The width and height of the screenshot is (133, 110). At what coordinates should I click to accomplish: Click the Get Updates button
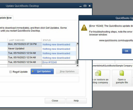pos(42,71)
